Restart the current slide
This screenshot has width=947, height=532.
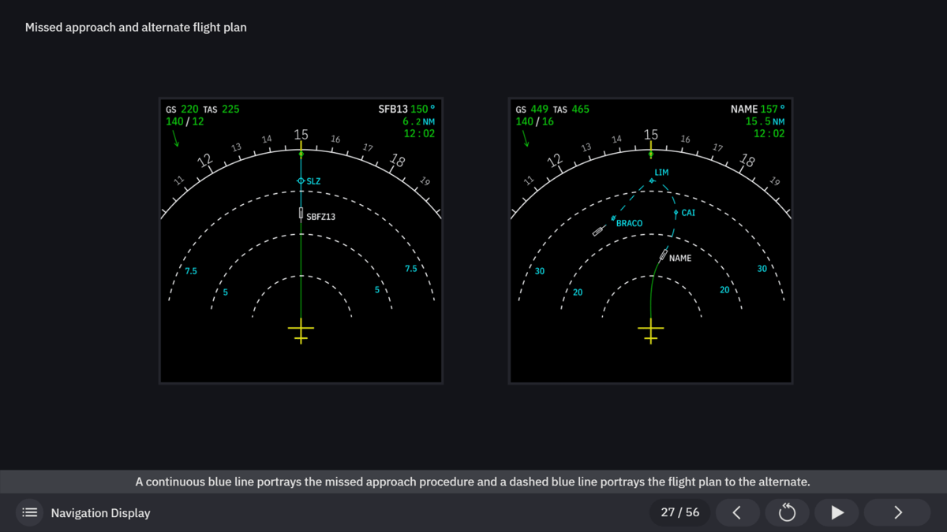tap(787, 512)
